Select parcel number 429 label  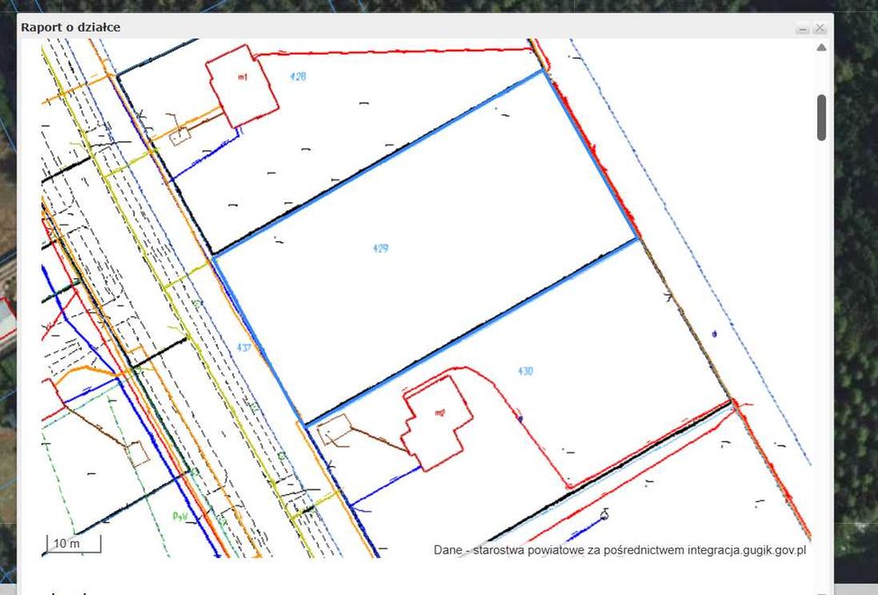[x=381, y=248]
